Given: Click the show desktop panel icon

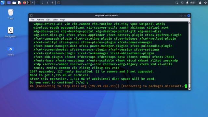Looking at the screenshot, I should pyautogui.click(x=9, y=3).
